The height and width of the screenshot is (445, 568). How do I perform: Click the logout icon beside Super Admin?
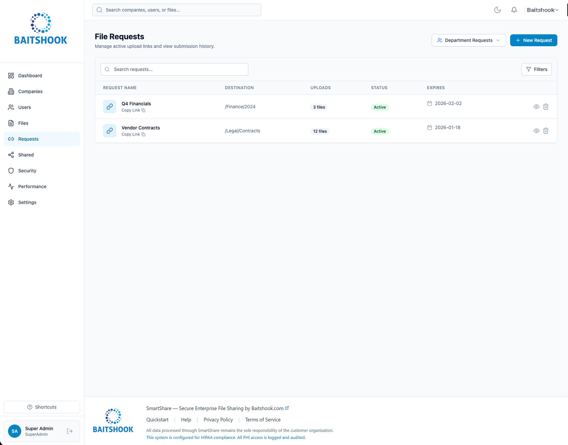pyautogui.click(x=70, y=431)
